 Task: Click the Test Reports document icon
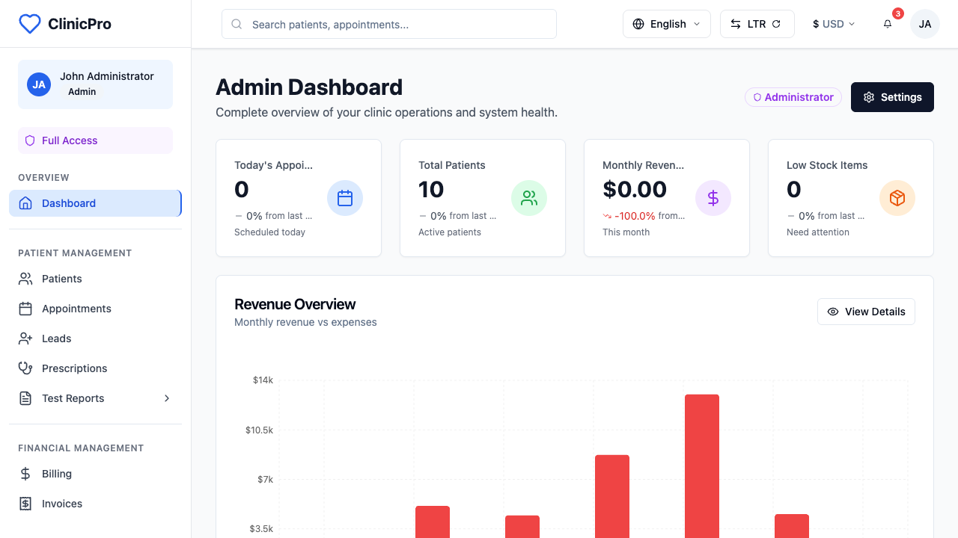pos(25,398)
